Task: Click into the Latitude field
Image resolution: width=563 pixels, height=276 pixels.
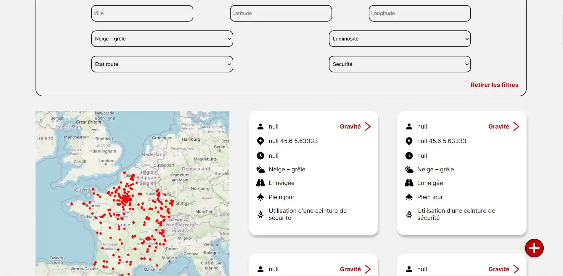Action: (281, 13)
